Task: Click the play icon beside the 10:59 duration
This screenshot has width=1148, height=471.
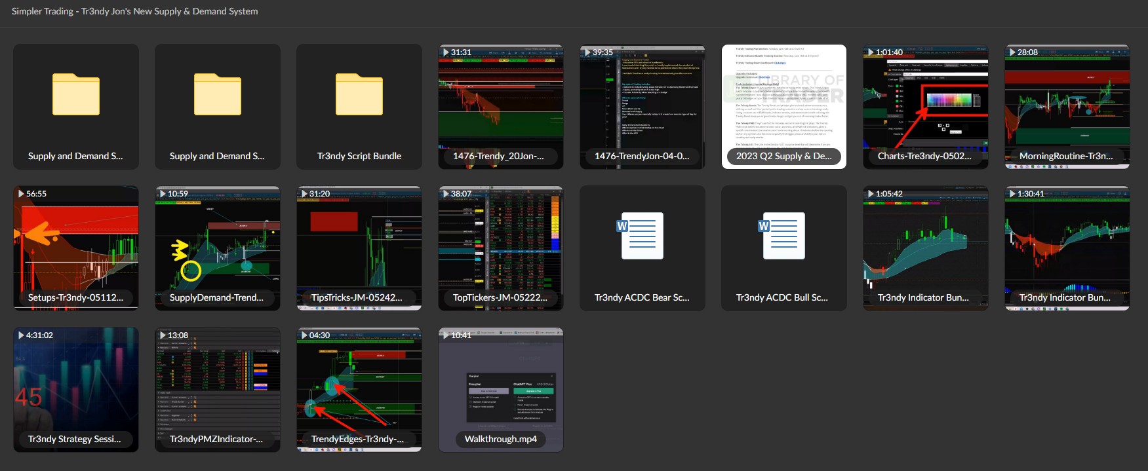Action: (163, 194)
